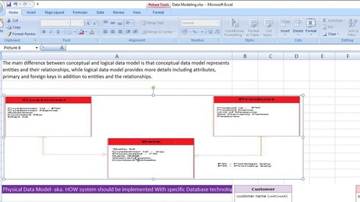Click the Fill Color paint bucket
Screen dimensions: 360x202
(x=81, y=32)
